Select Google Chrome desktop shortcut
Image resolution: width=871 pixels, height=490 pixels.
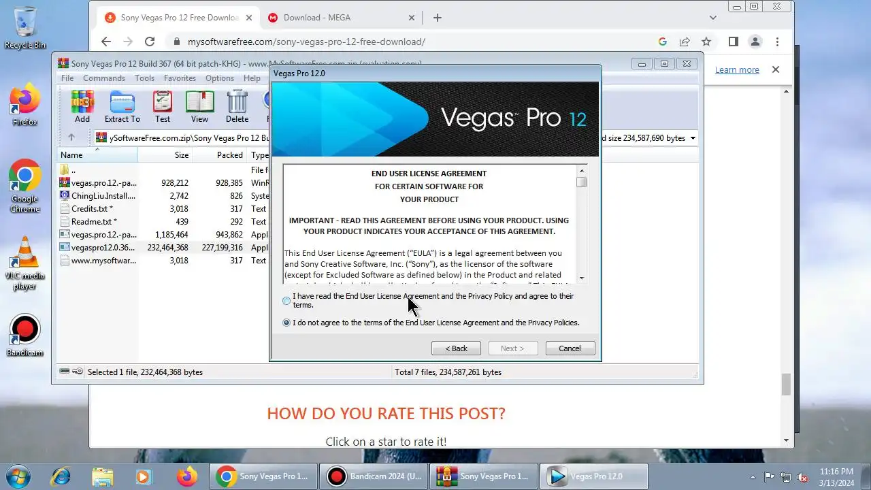[25, 187]
